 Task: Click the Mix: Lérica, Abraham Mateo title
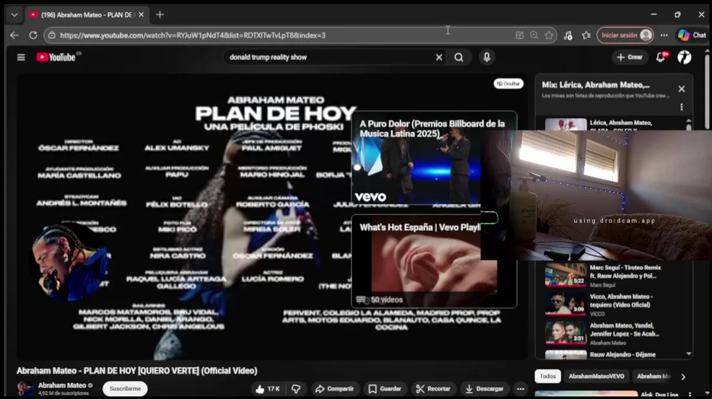tap(596, 85)
